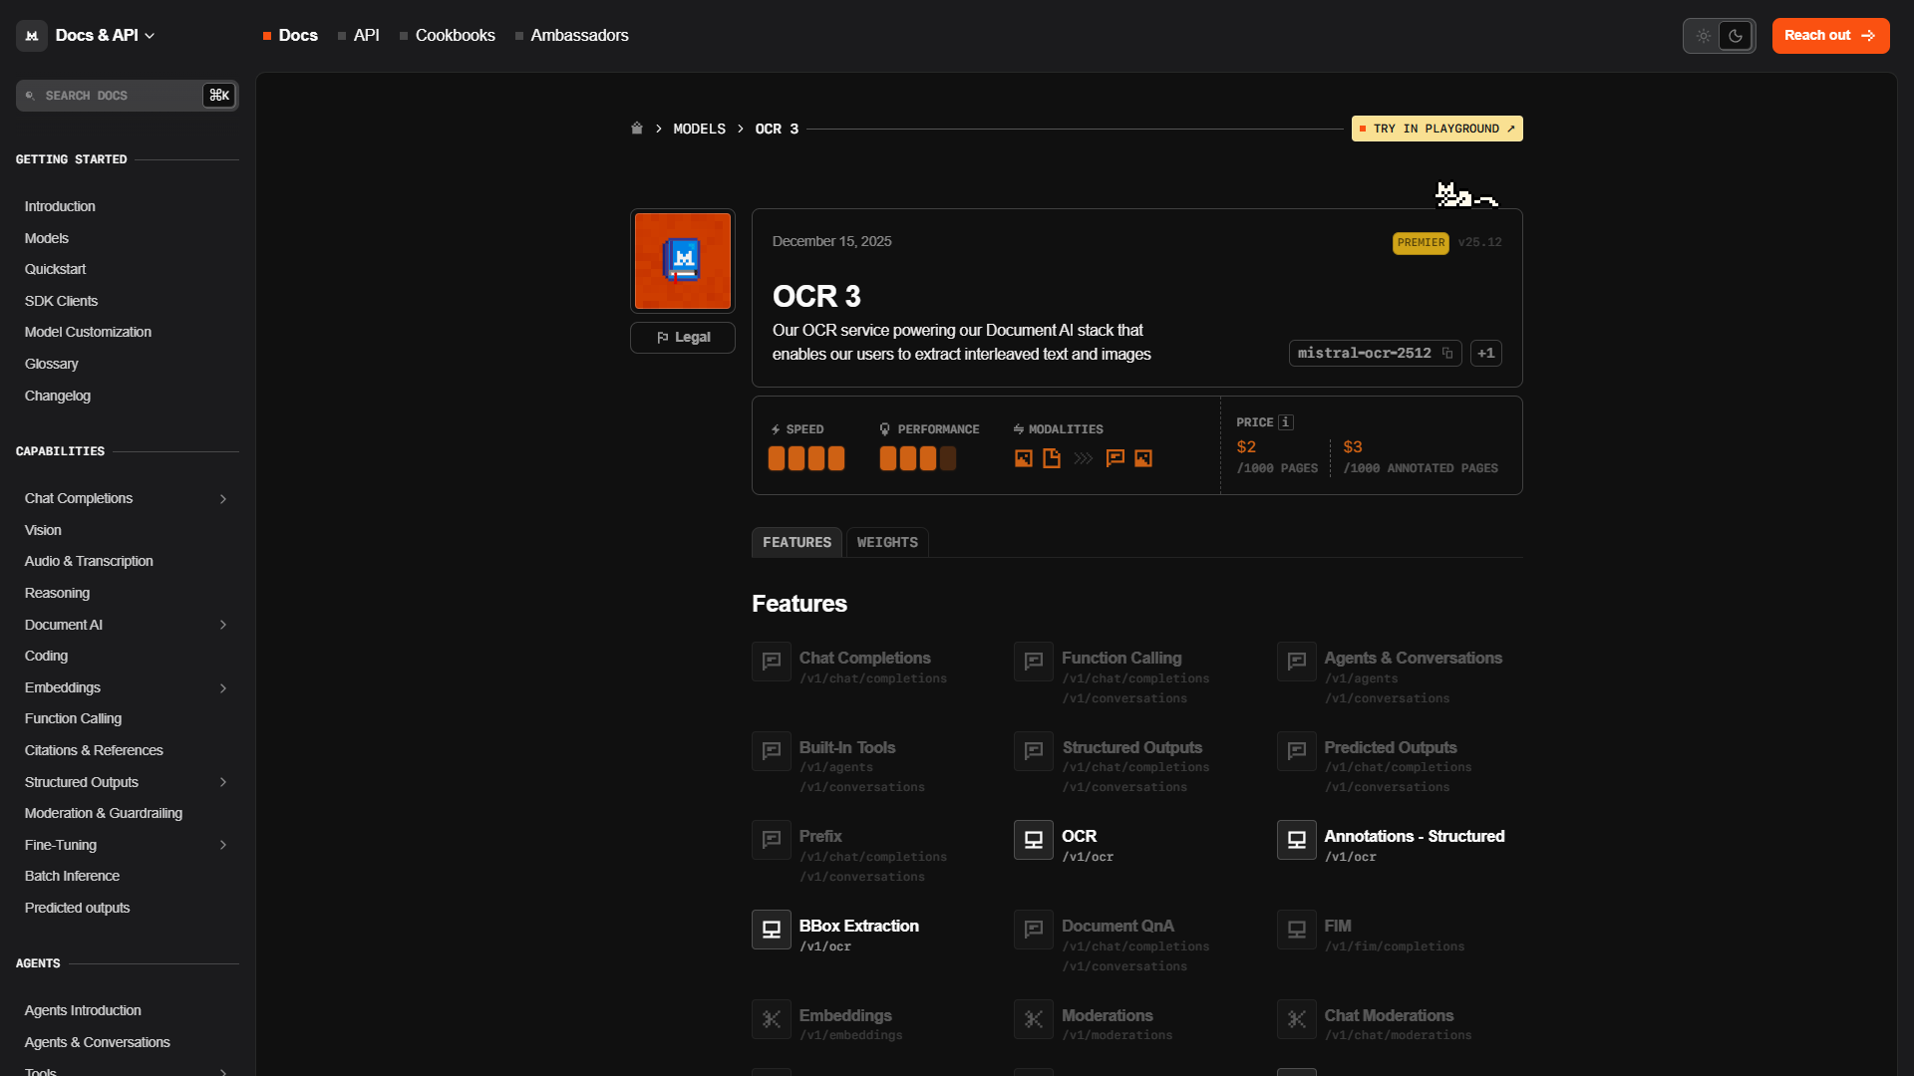The width and height of the screenshot is (1914, 1076).
Task: Click the Annotations - Structured feature icon
Action: click(1296, 840)
